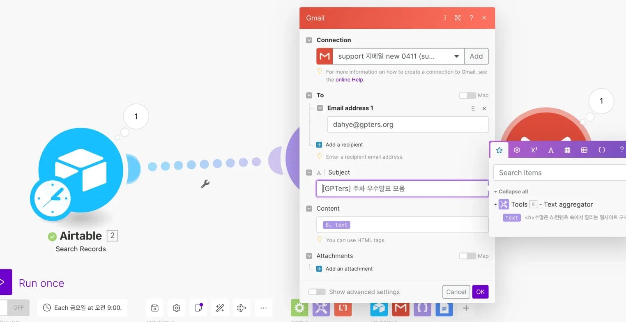
Task: Toggle the Email address 1 checkbox
Action: click(320, 108)
